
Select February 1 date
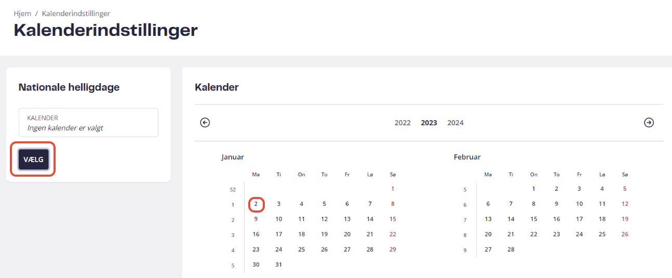point(534,189)
